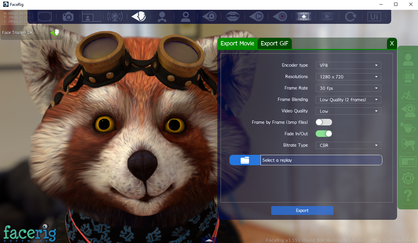
Task: Maximize the FaceRig window
Action: coord(396,4)
